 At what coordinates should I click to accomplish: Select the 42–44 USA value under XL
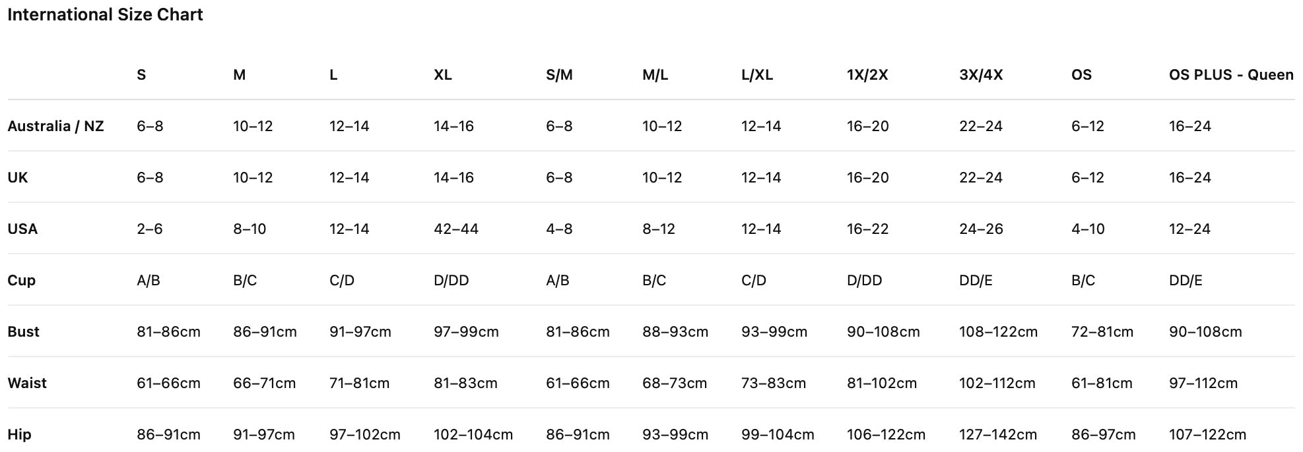tap(456, 229)
